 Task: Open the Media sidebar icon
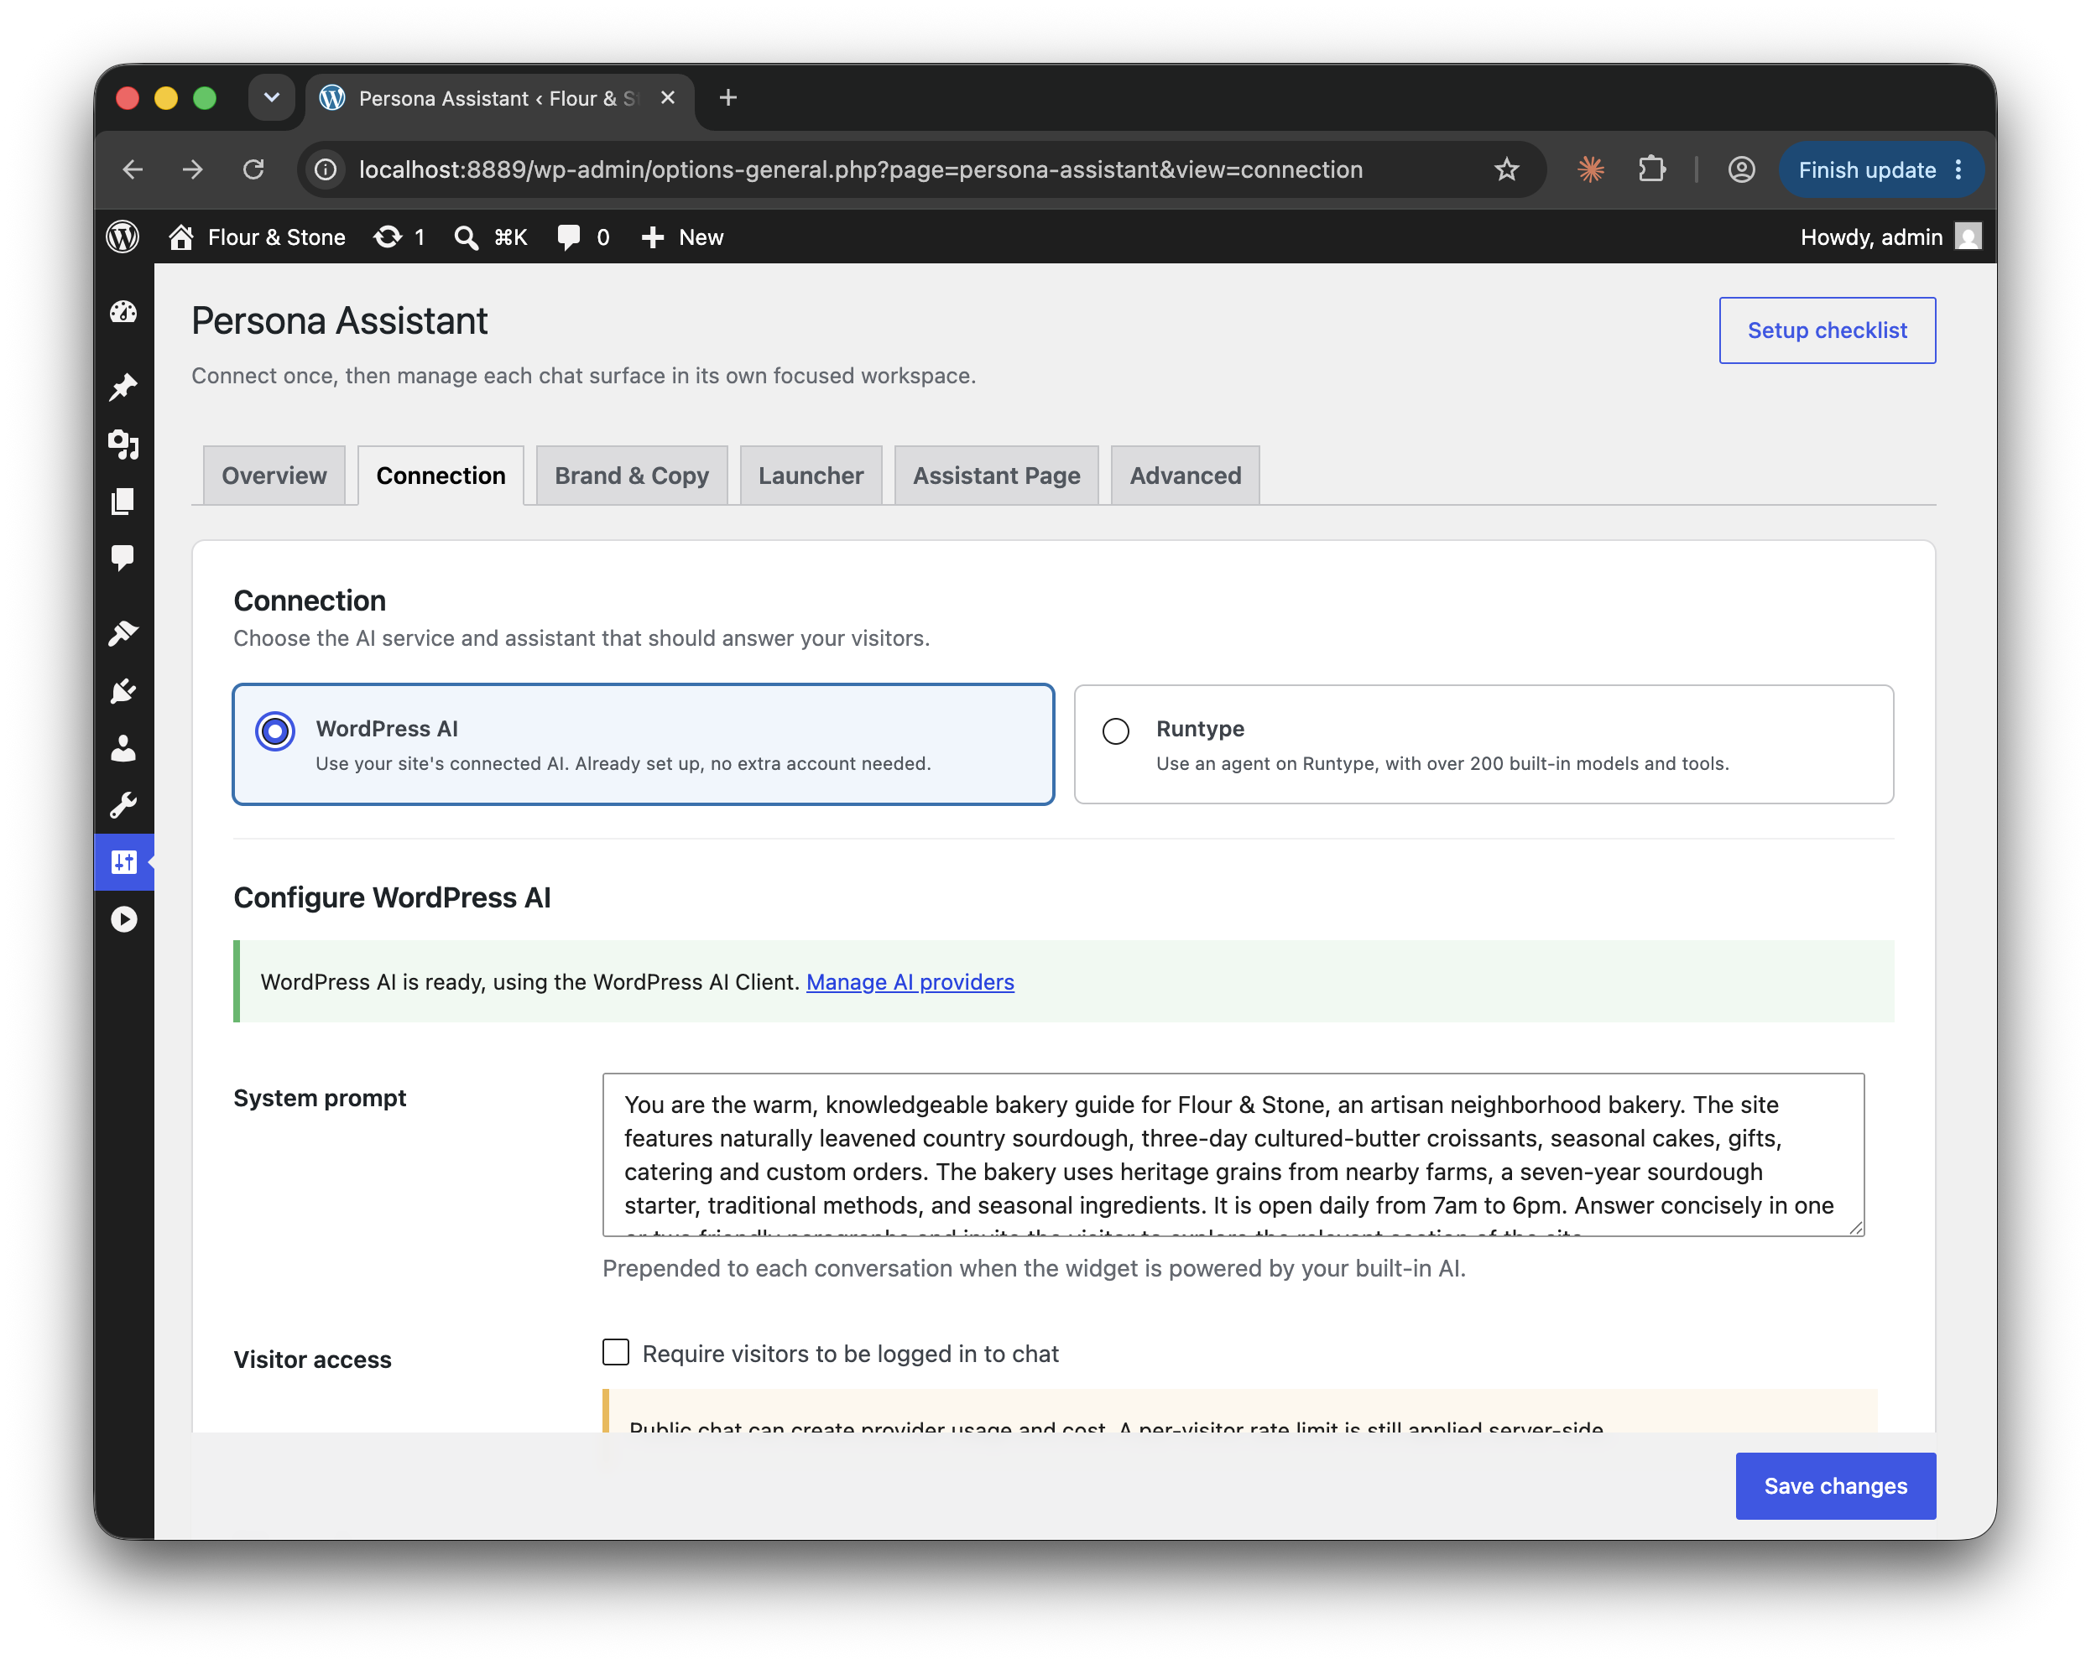pos(123,445)
